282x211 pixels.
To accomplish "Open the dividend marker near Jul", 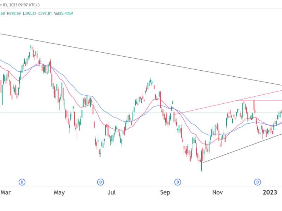I will click(100, 182).
